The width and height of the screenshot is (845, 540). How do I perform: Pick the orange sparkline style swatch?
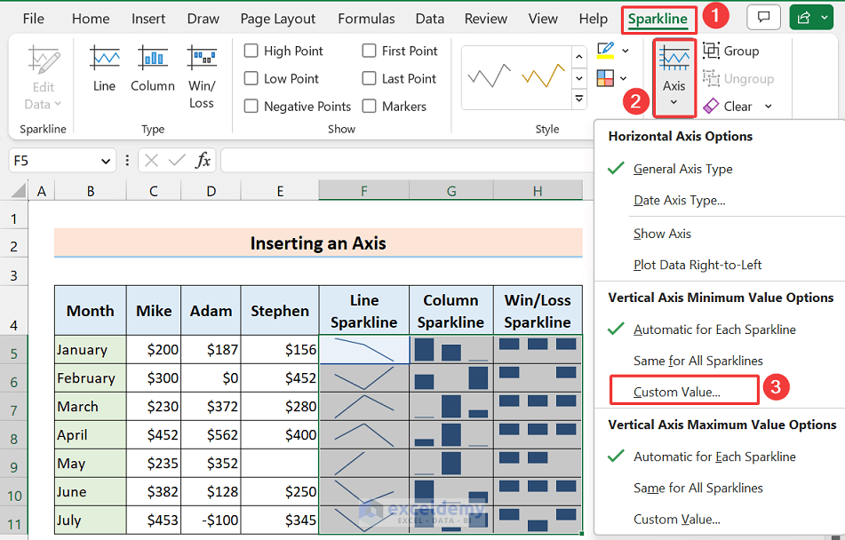point(543,77)
